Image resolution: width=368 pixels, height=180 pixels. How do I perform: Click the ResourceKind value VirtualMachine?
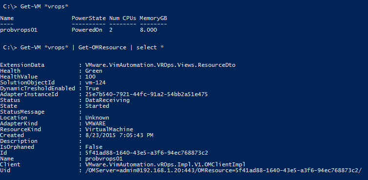tap(109, 129)
